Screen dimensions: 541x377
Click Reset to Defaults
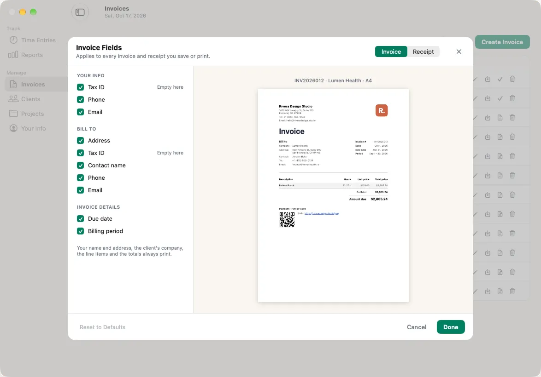pyautogui.click(x=102, y=327)
